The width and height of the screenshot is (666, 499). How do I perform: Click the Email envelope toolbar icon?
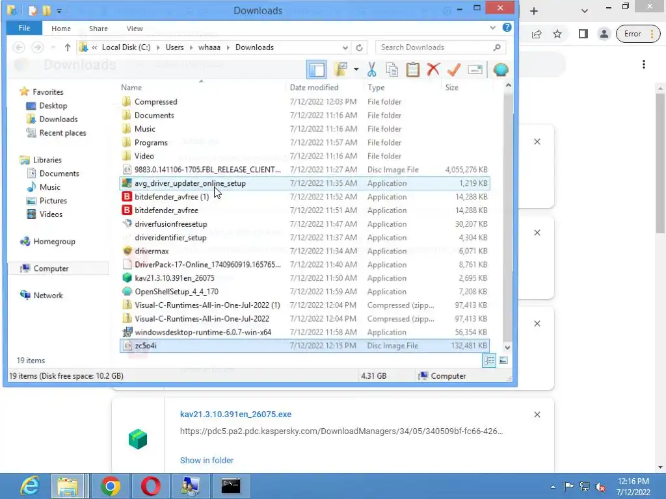click(x=475, y=70)
